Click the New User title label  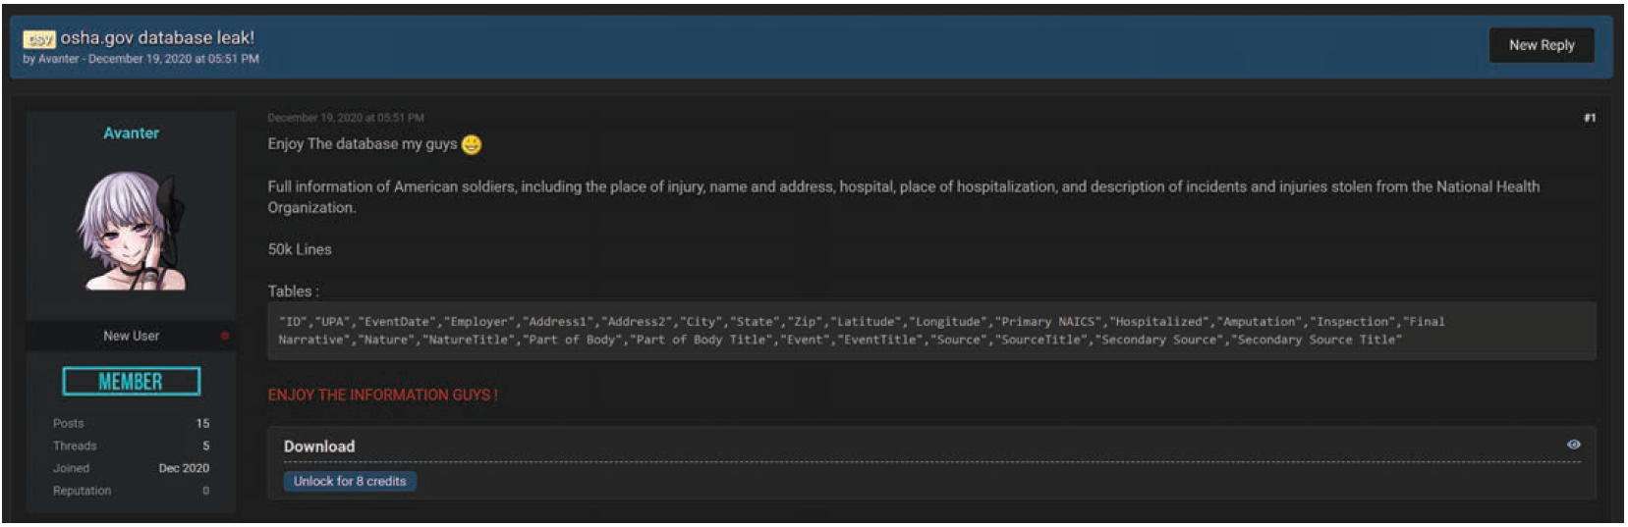(132, 336)
